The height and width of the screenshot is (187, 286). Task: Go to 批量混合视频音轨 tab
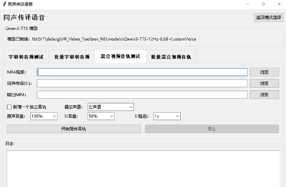coord(171,57)
